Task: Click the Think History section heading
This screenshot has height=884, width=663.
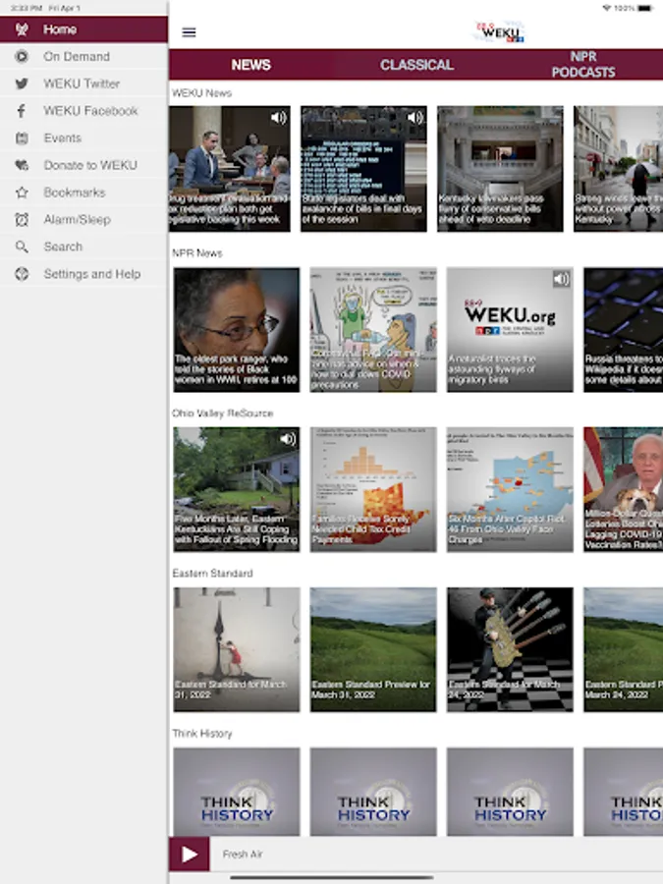Action: coord(201,734)
